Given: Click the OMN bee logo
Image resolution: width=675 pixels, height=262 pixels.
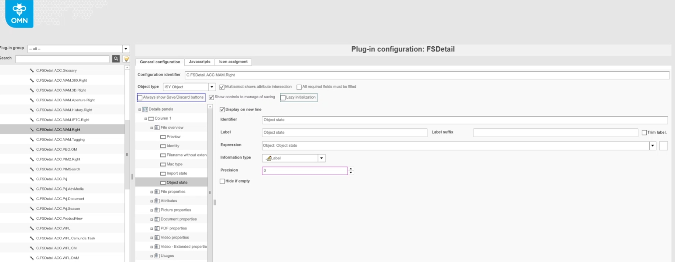Looking at the screenshot, I should click(19, 14).
